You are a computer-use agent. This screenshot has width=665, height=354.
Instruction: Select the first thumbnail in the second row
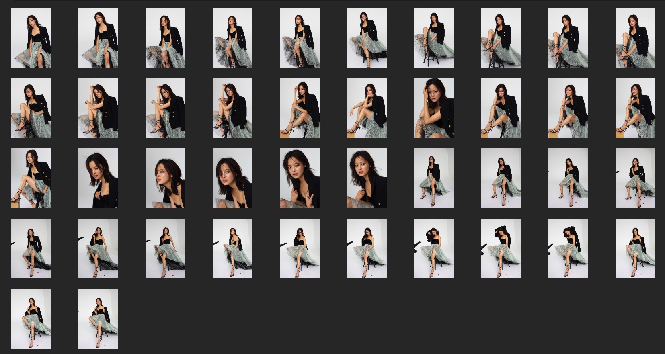coord(31,108)
